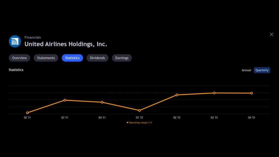Click the Q4 '21 axis label
The image size is (279, 157).
coord(102,117)
